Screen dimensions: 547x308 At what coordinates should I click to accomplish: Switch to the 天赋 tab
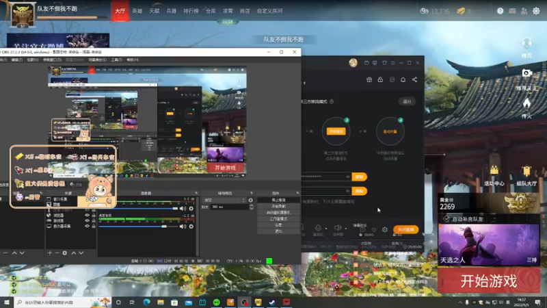click(155, 11)
